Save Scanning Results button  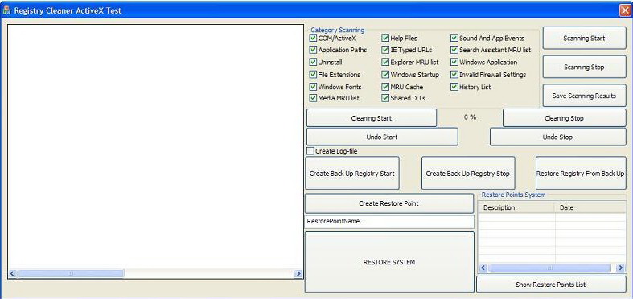[x=584, y=96]
